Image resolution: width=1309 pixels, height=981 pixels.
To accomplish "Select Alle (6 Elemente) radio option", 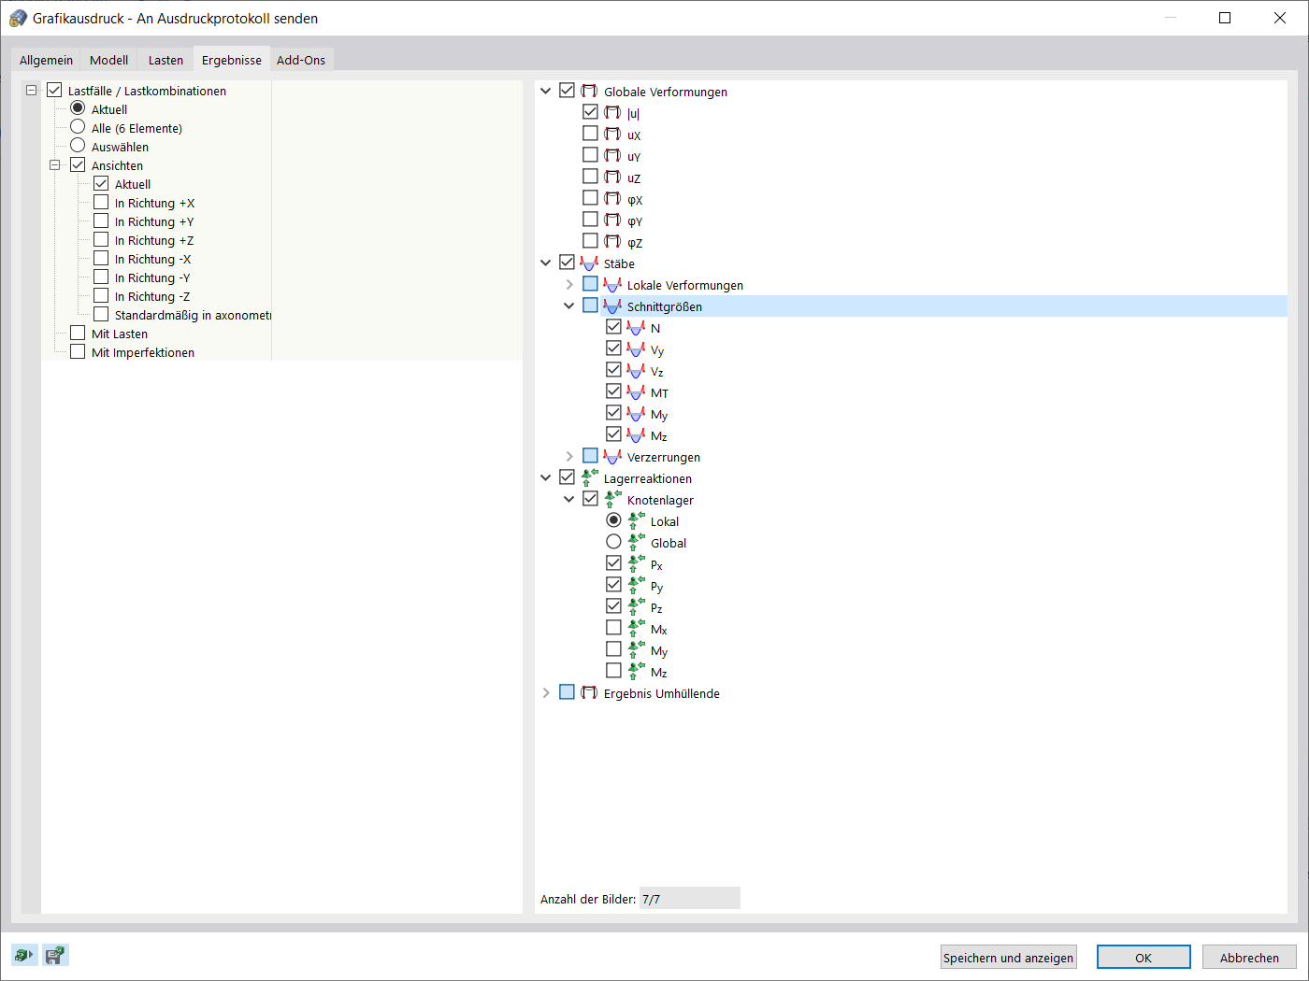I will tap(78, 127).
